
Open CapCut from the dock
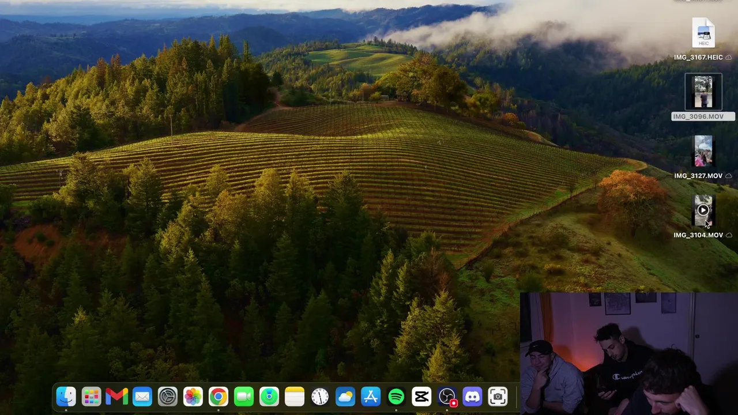point(421,397)
